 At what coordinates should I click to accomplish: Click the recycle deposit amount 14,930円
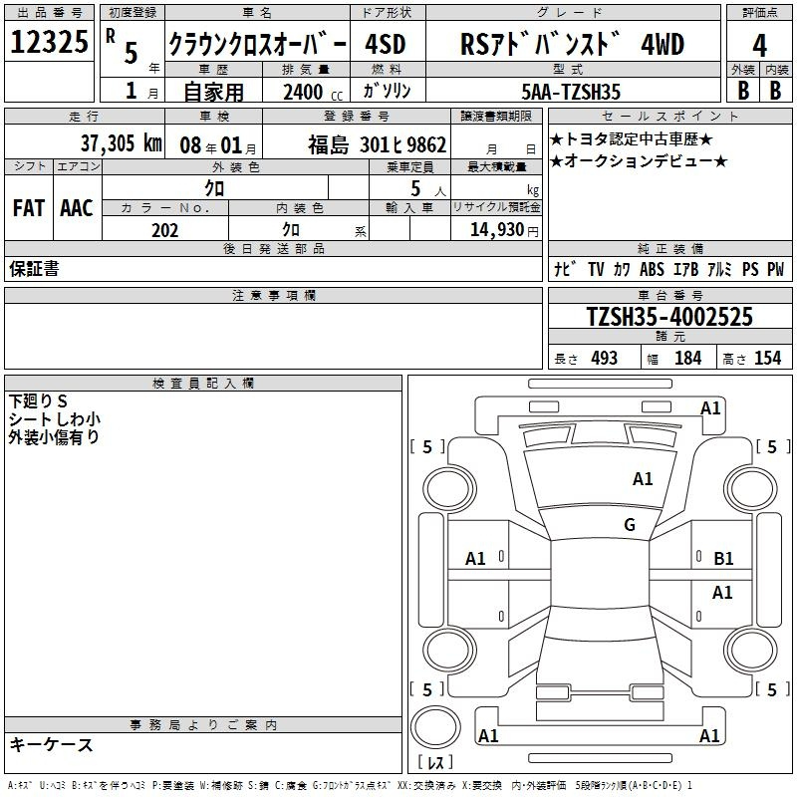[503, 230]
